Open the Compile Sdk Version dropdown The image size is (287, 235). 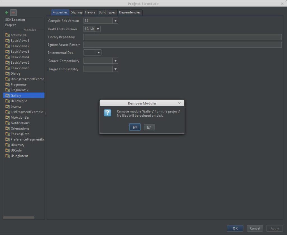coord(115,21)
